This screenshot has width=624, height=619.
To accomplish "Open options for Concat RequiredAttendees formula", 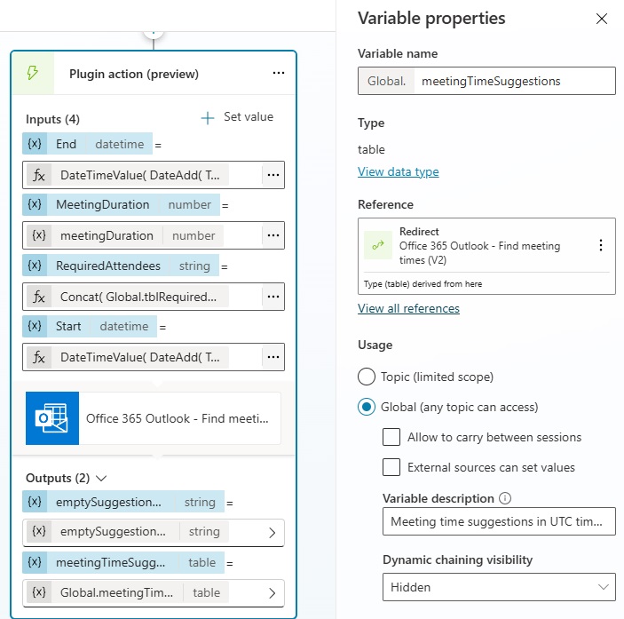I will point(273,297).
